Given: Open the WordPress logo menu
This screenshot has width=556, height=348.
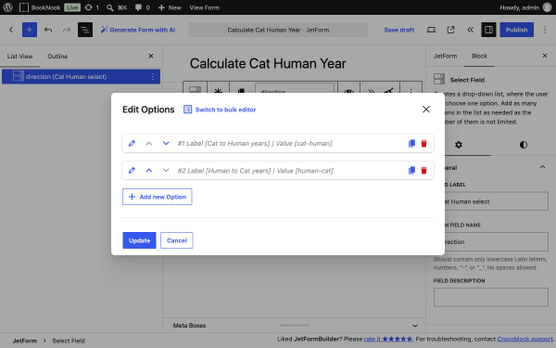Looking at the screenshot, I should pos(7,7).
